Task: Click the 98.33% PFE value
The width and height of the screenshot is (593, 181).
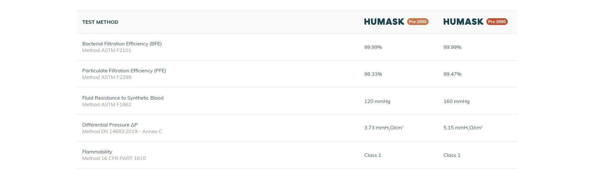Action: click(373, 74)
